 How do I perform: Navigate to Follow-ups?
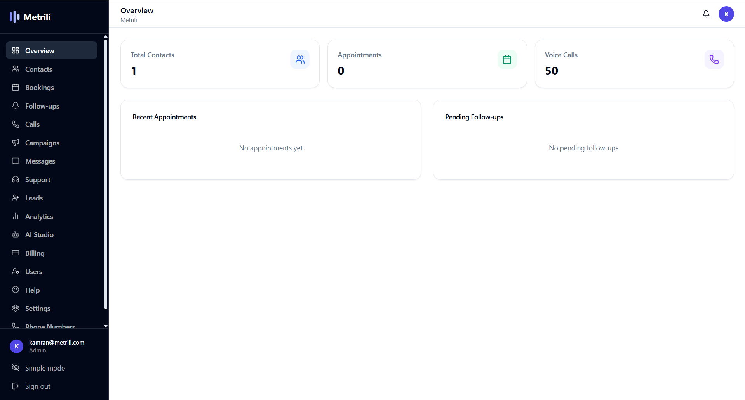point(52,106)
